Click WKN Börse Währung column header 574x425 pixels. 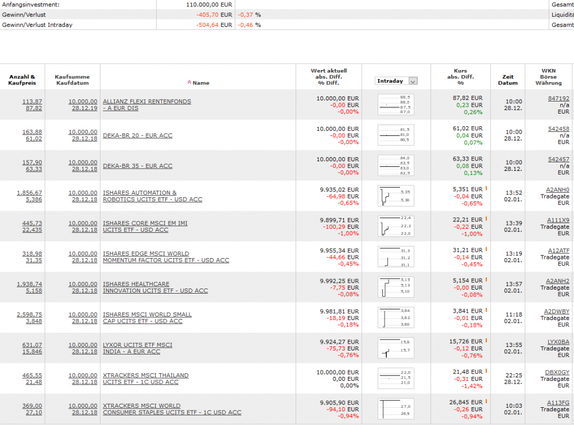[x=548, y=77]
